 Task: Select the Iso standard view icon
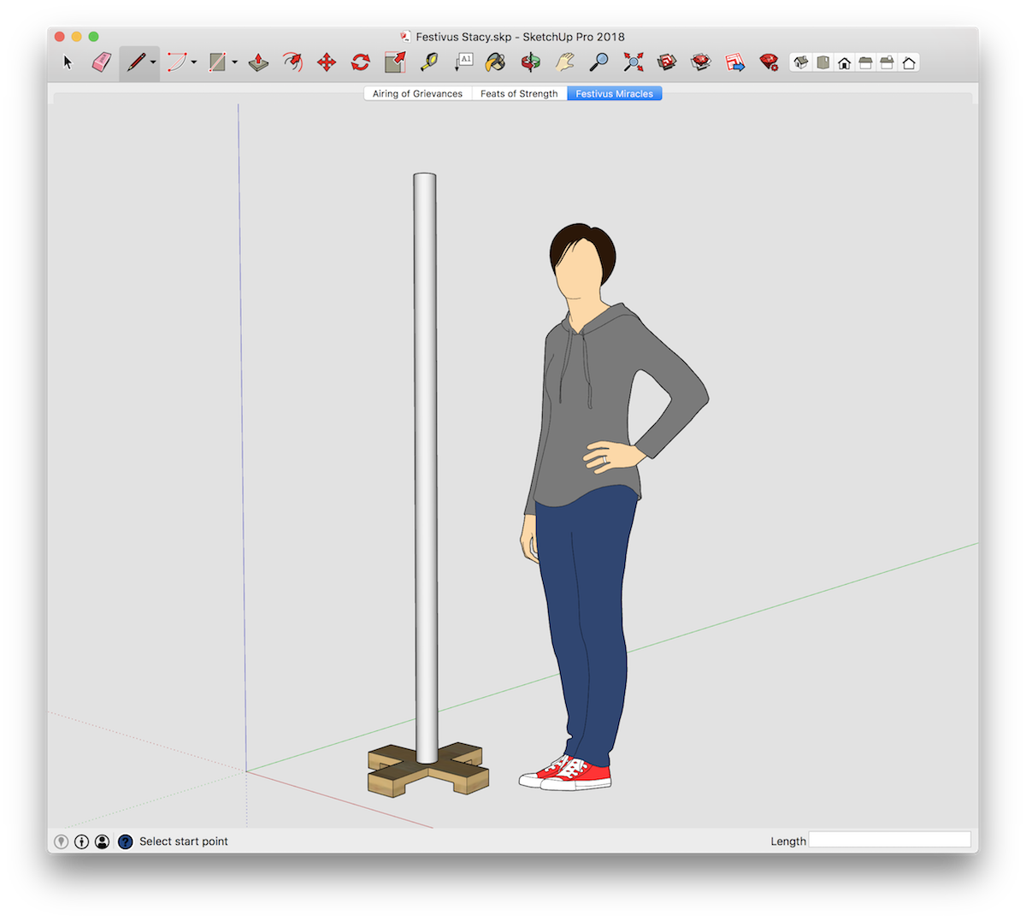pos(799,62)
